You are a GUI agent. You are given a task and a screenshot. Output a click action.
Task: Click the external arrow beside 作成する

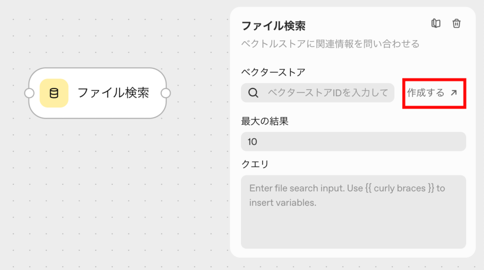coord(454,93)
